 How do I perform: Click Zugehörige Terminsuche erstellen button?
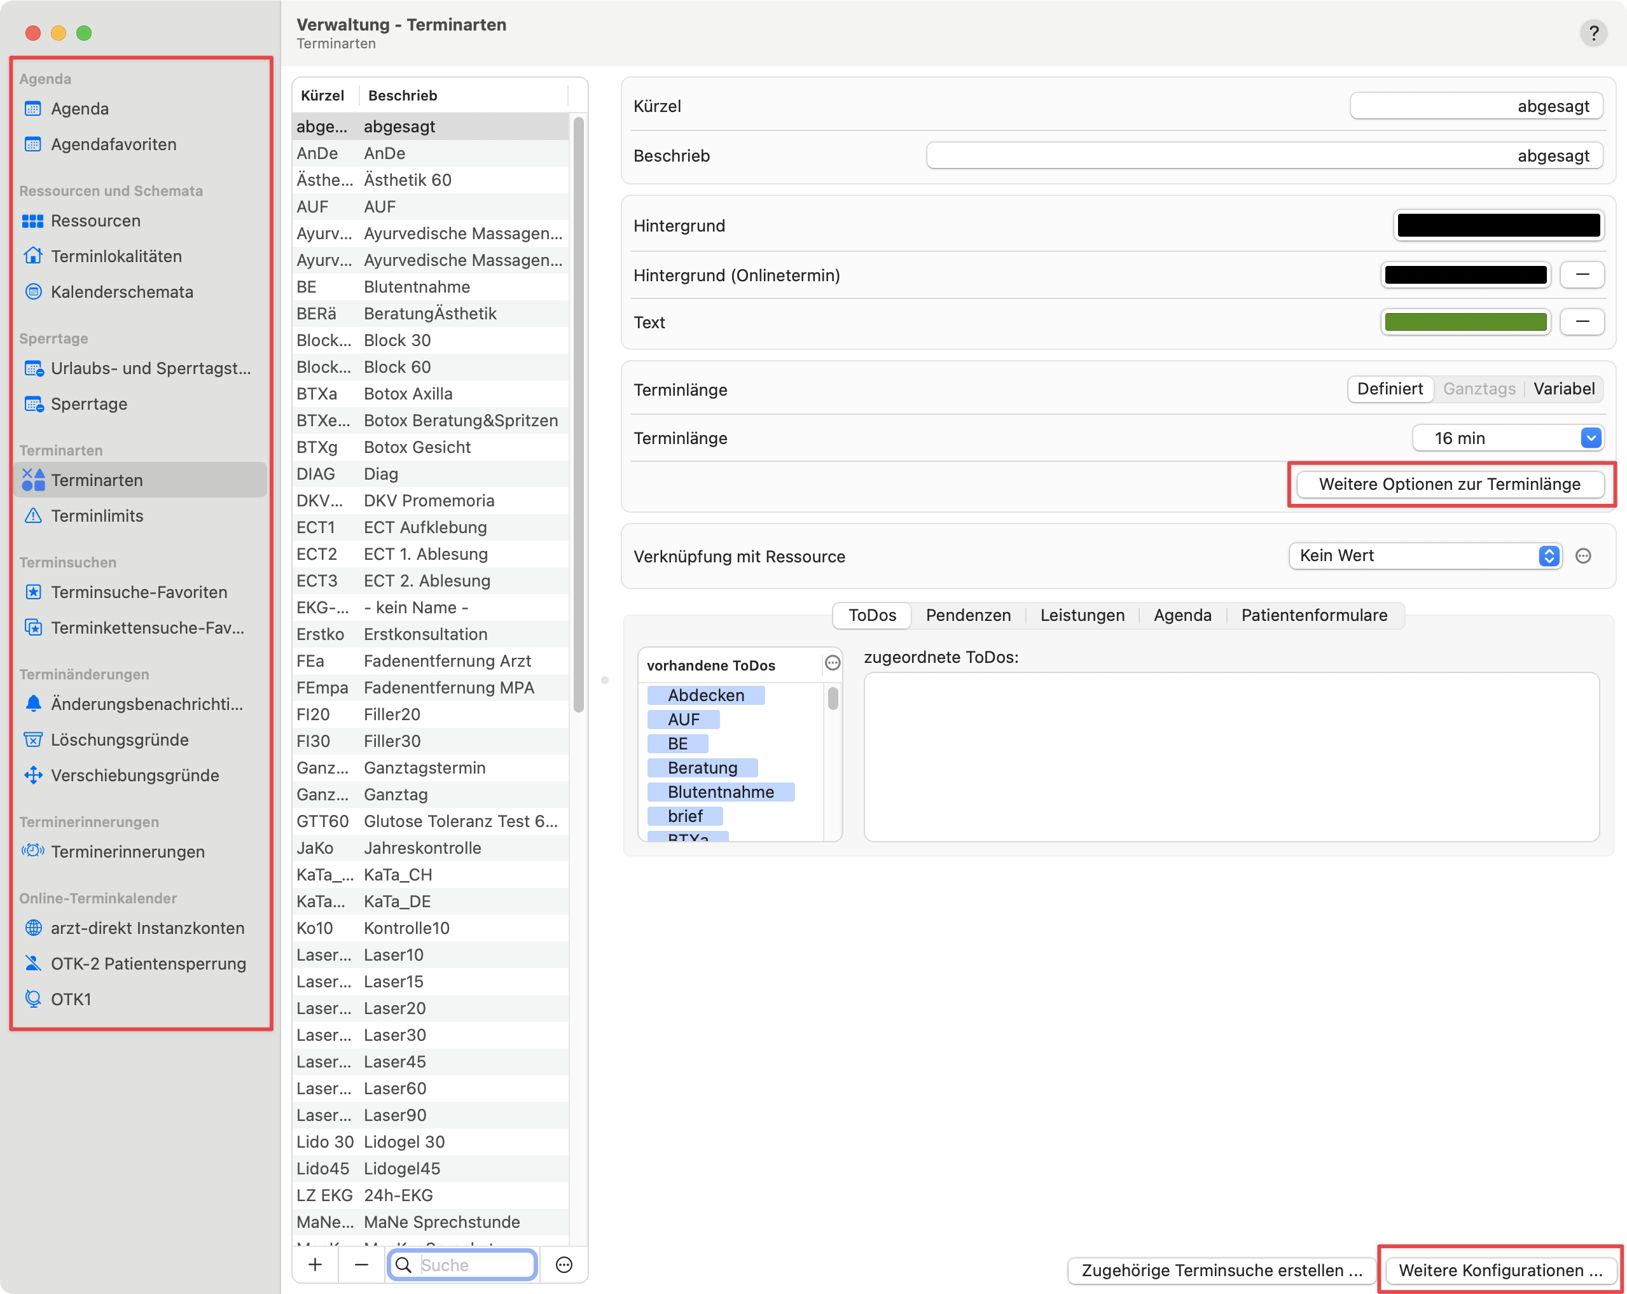pos(1222,1270)
